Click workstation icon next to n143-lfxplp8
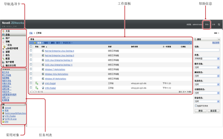This screenshot has height=139, width=223. [43, 83]
